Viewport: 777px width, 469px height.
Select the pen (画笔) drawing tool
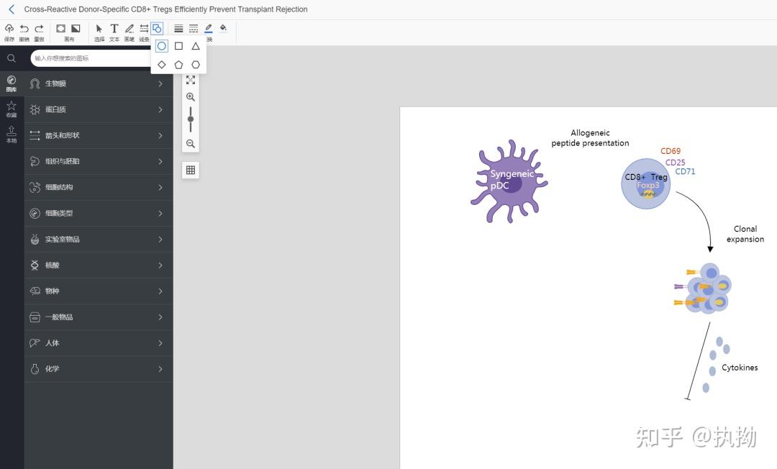pyautogui.click(x=129, y=29)
